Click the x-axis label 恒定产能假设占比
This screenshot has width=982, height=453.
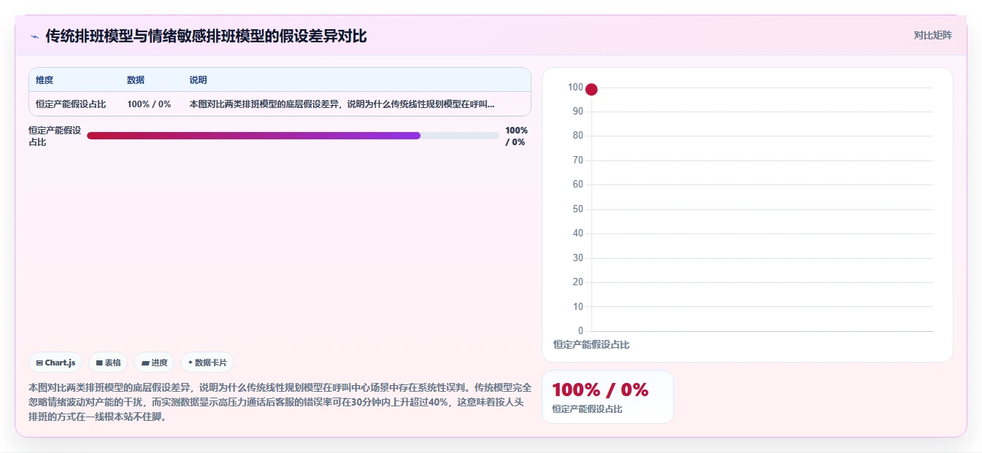click(591, 344)
